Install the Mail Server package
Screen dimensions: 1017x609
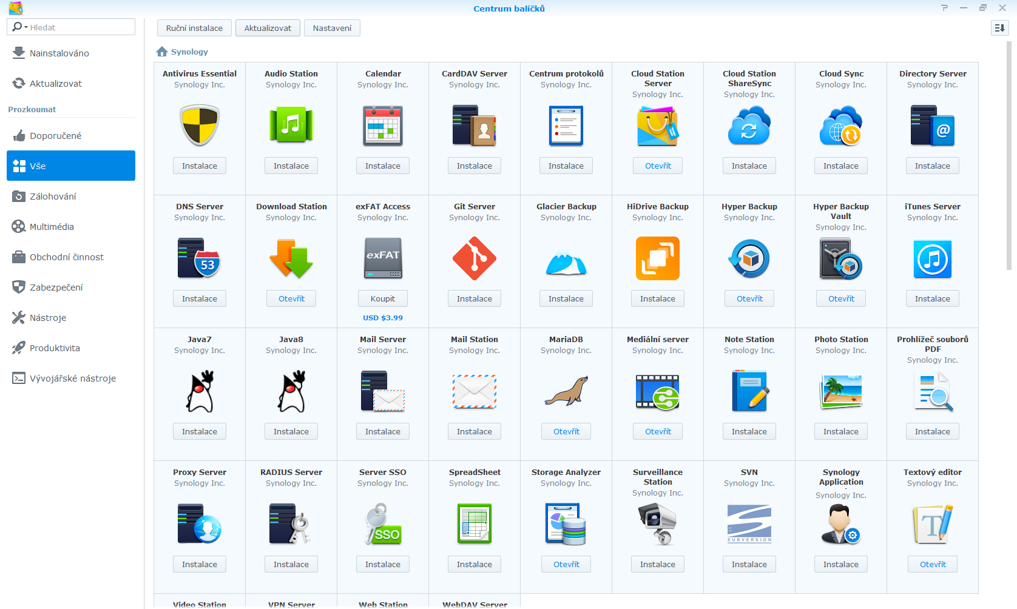tap(383, 431)
